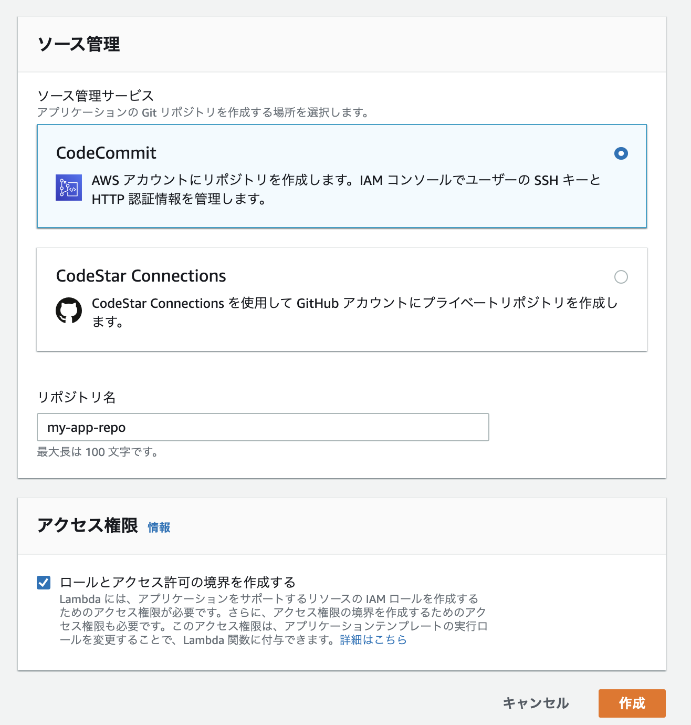Viewport: 691px width, 725px height.
Task: Click the CodeCommit heading text
Action: tap(106, 153)
